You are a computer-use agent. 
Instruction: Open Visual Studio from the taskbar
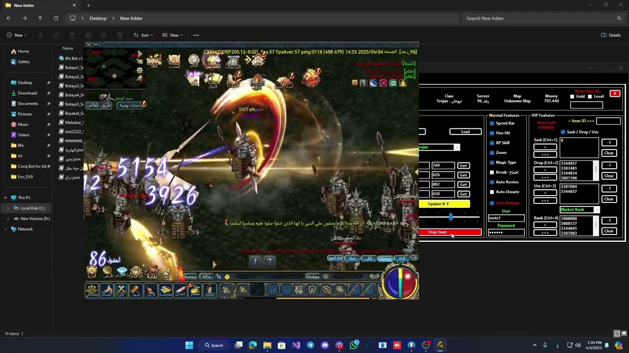[x=296, y=345]
